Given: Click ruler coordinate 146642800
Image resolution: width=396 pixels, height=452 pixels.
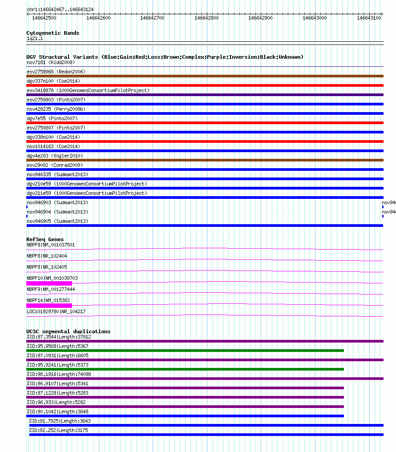Looking at the screenshot, I should tap(206, 18).
